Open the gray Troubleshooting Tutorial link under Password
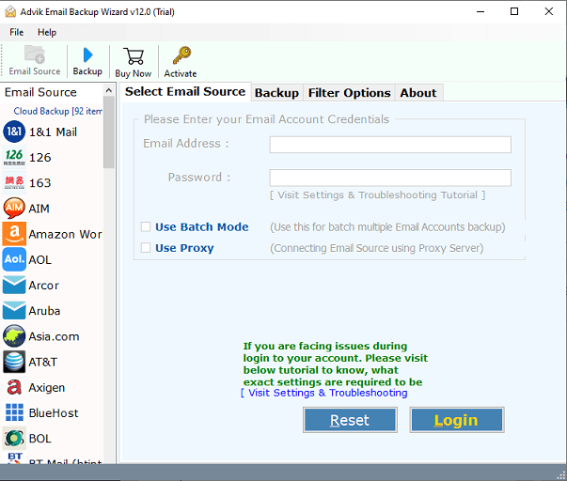 coord(377,194)
